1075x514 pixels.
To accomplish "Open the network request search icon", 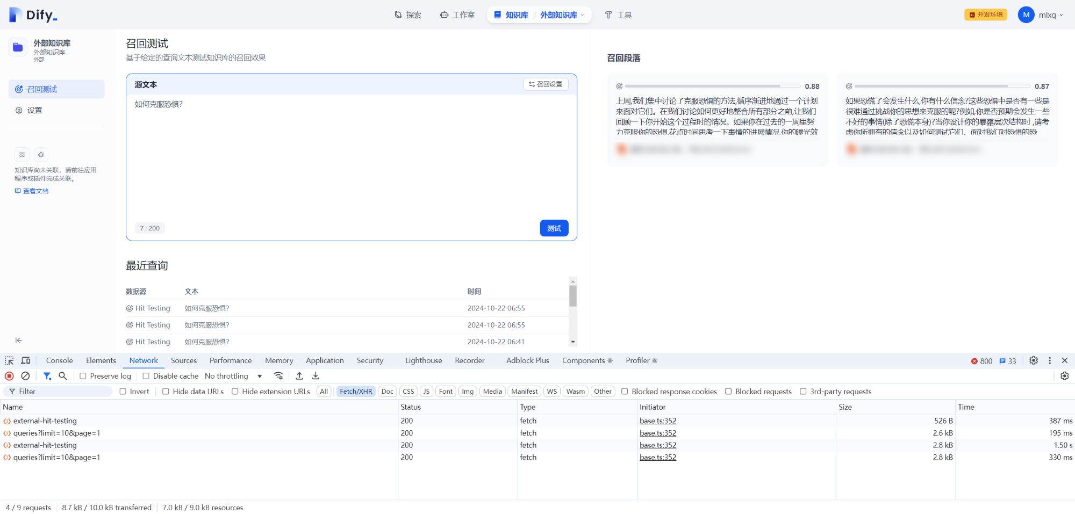I will pos(63,376).
